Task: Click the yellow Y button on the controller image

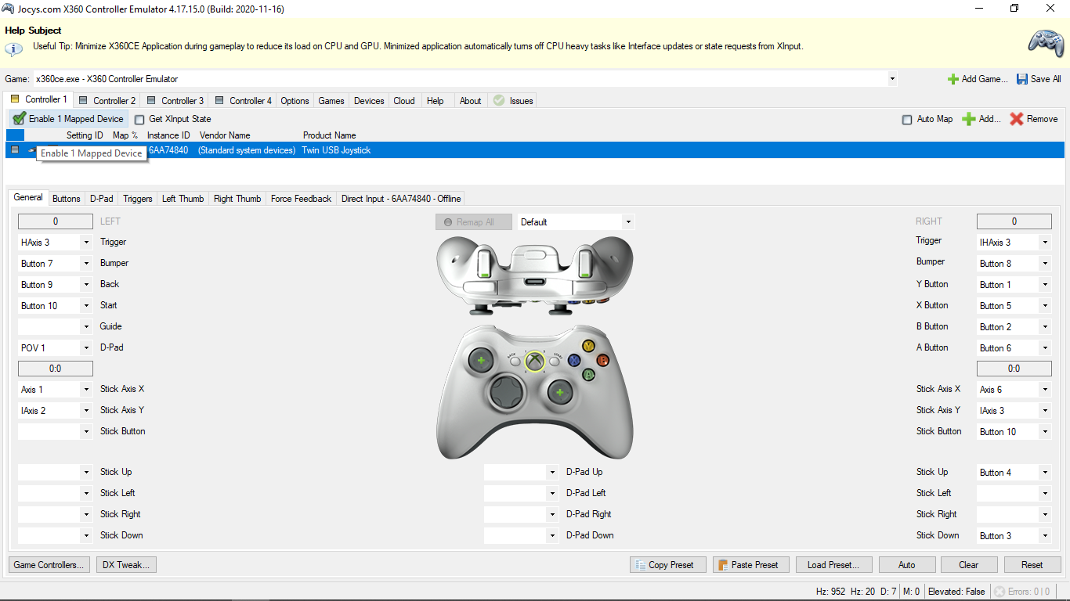Action: click(588, 345)
